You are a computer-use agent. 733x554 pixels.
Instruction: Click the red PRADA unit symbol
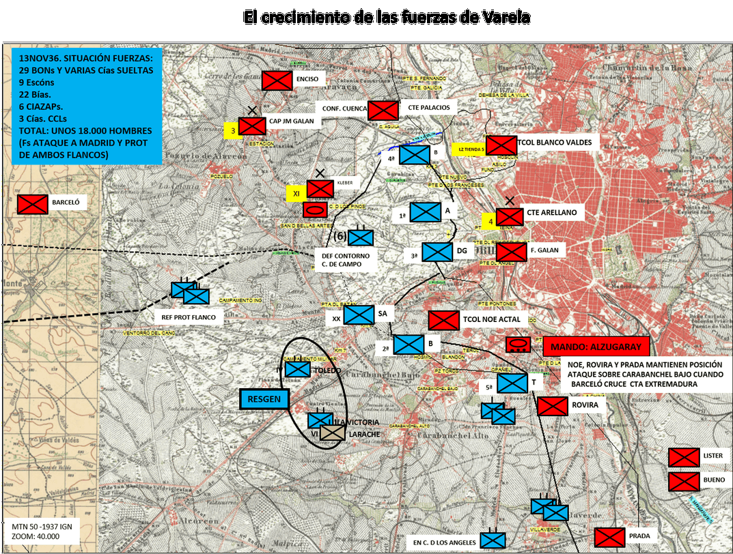click(609, 537)
